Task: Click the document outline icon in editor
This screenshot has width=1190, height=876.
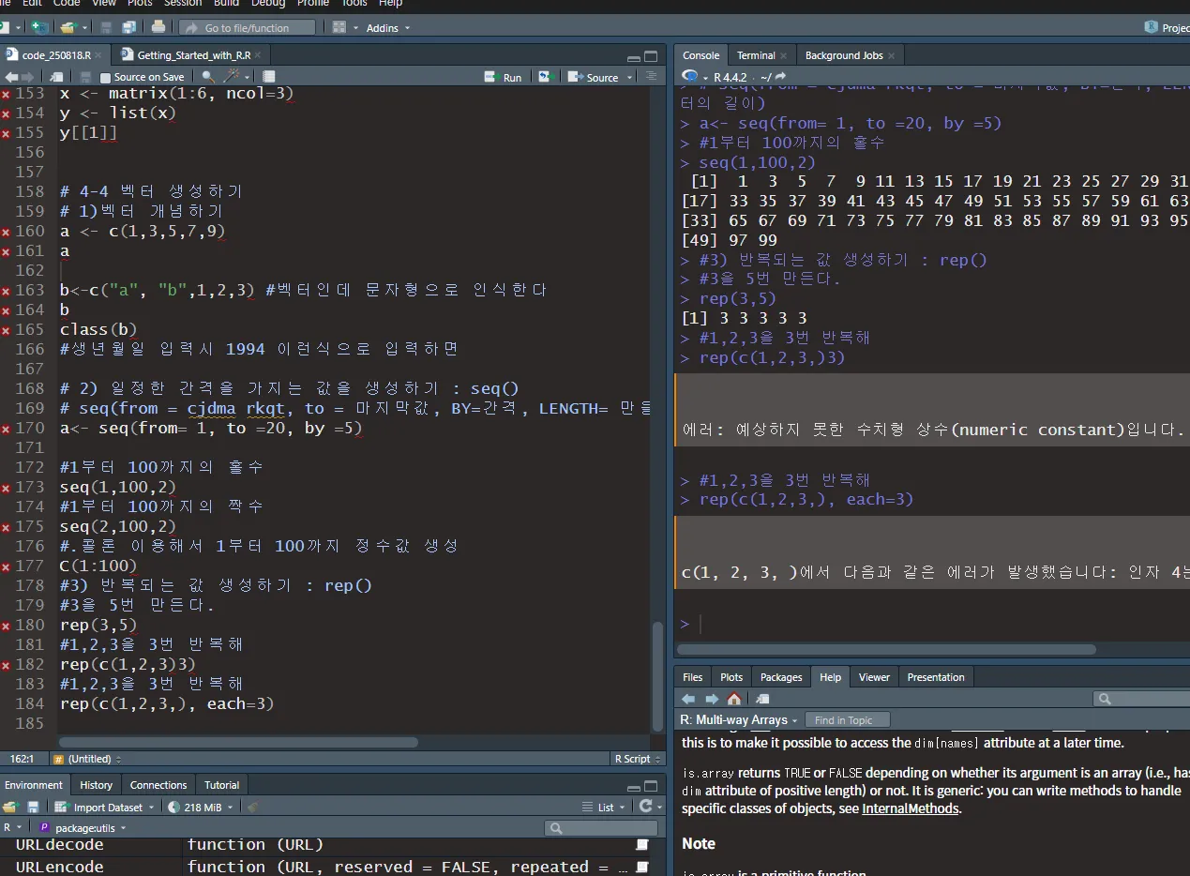Action: tap(650, 77)
